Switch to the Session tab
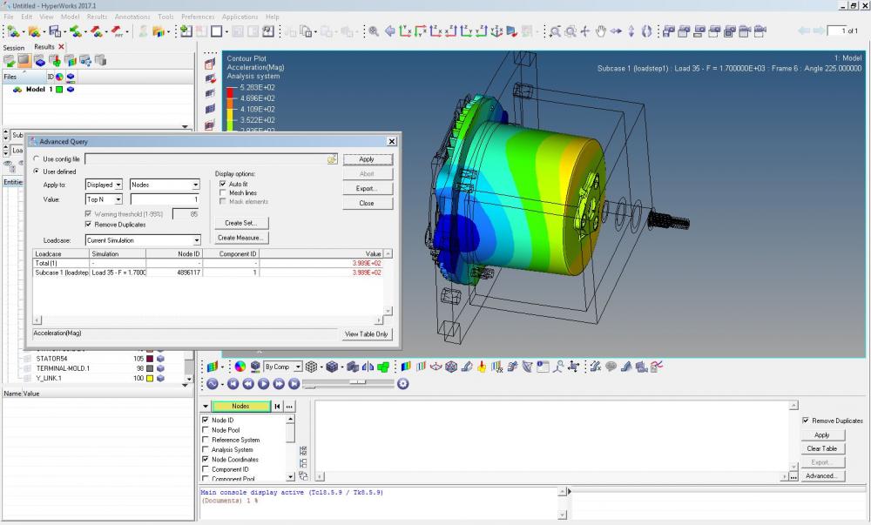Screen dimensions: 871x525 [14, 48]
